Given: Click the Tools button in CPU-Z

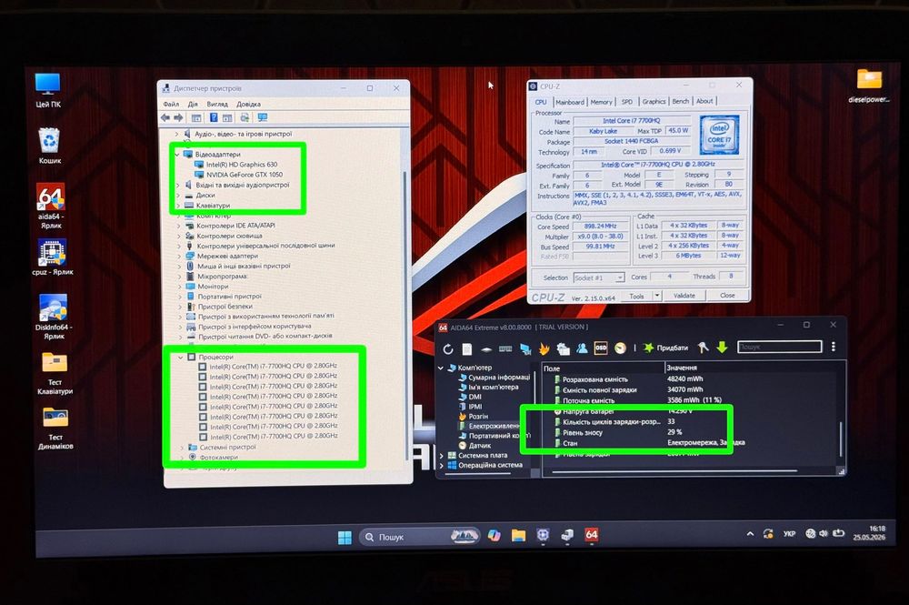Looking at the screenshot, I should (x=636, y=297).
